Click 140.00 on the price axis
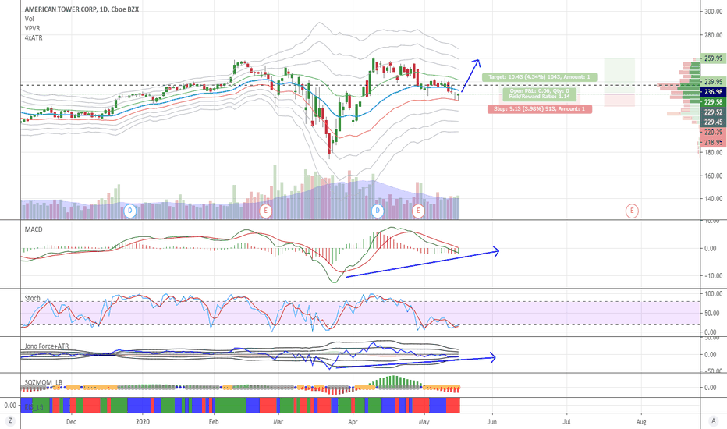Viewport: 727px width, 429px height. 714,199
